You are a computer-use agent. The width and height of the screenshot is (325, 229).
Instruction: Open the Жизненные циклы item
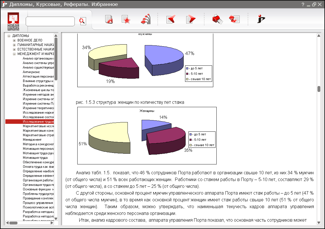(x=38, y=90)
